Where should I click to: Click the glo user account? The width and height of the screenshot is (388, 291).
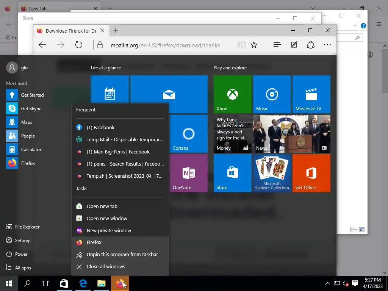pyautogui.click(x=17, y=67)
